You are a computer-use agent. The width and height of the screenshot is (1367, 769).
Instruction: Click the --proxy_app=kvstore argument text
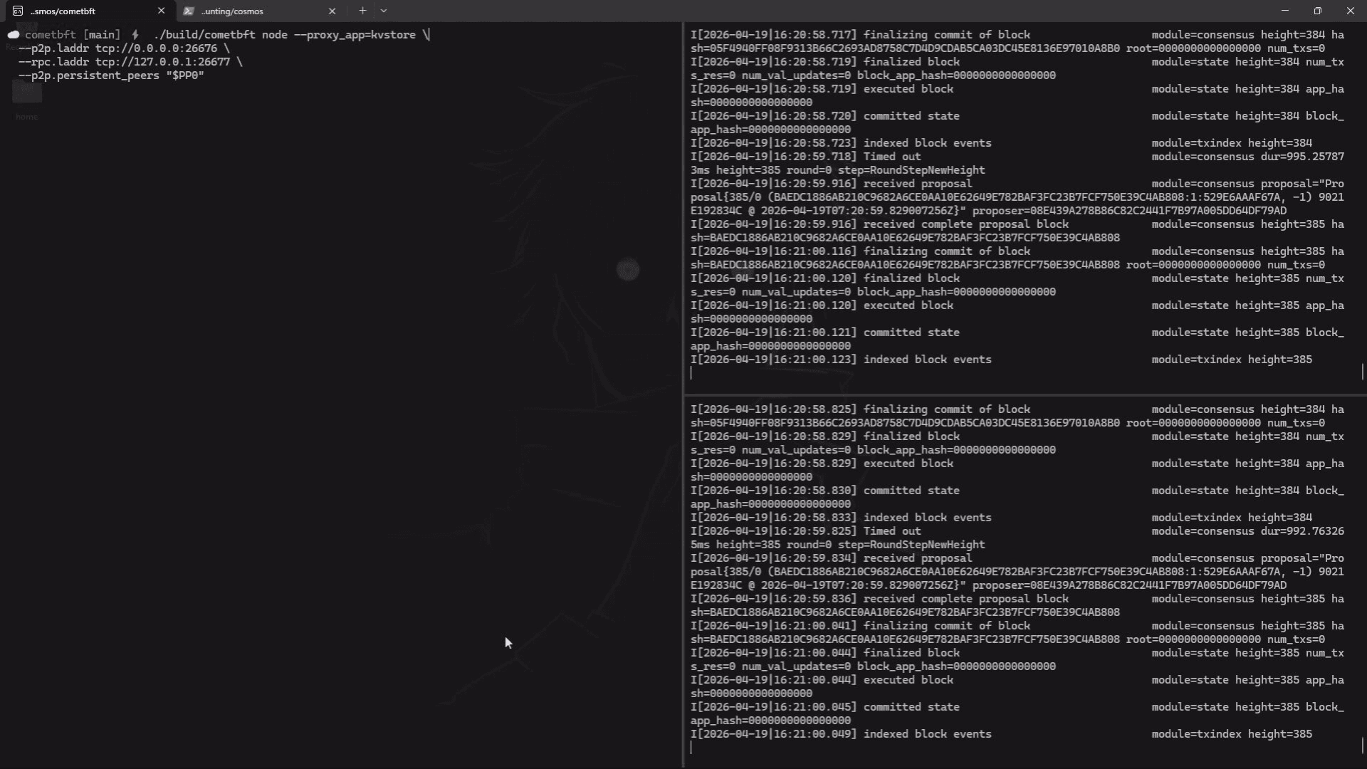(354, 35)
